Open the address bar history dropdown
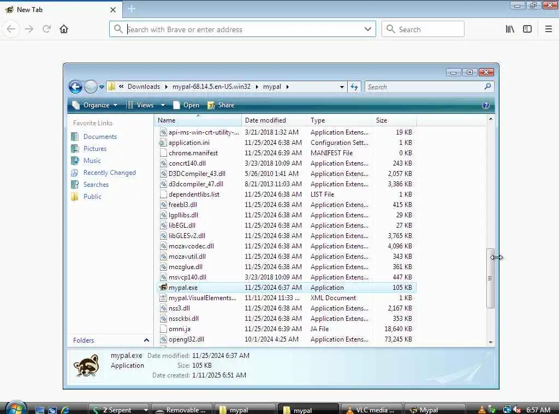The image size is (559, 414). tap(368, 29)
